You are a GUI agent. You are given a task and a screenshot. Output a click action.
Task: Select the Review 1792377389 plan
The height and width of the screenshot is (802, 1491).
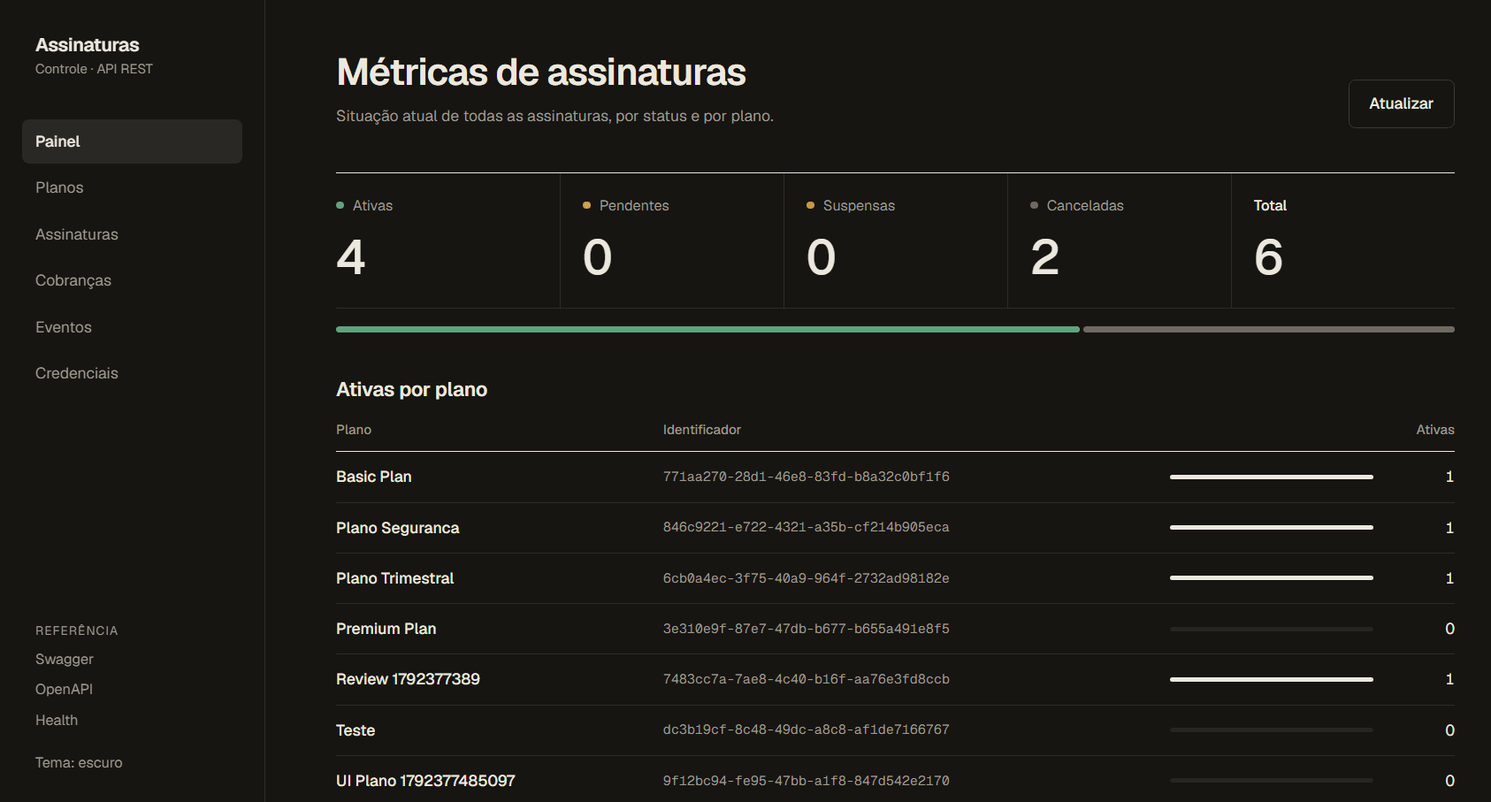[408, 679]
